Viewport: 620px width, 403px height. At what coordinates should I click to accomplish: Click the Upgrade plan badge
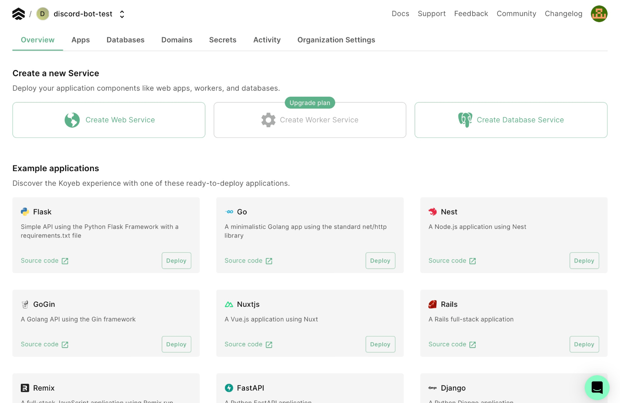coord(310,103)
